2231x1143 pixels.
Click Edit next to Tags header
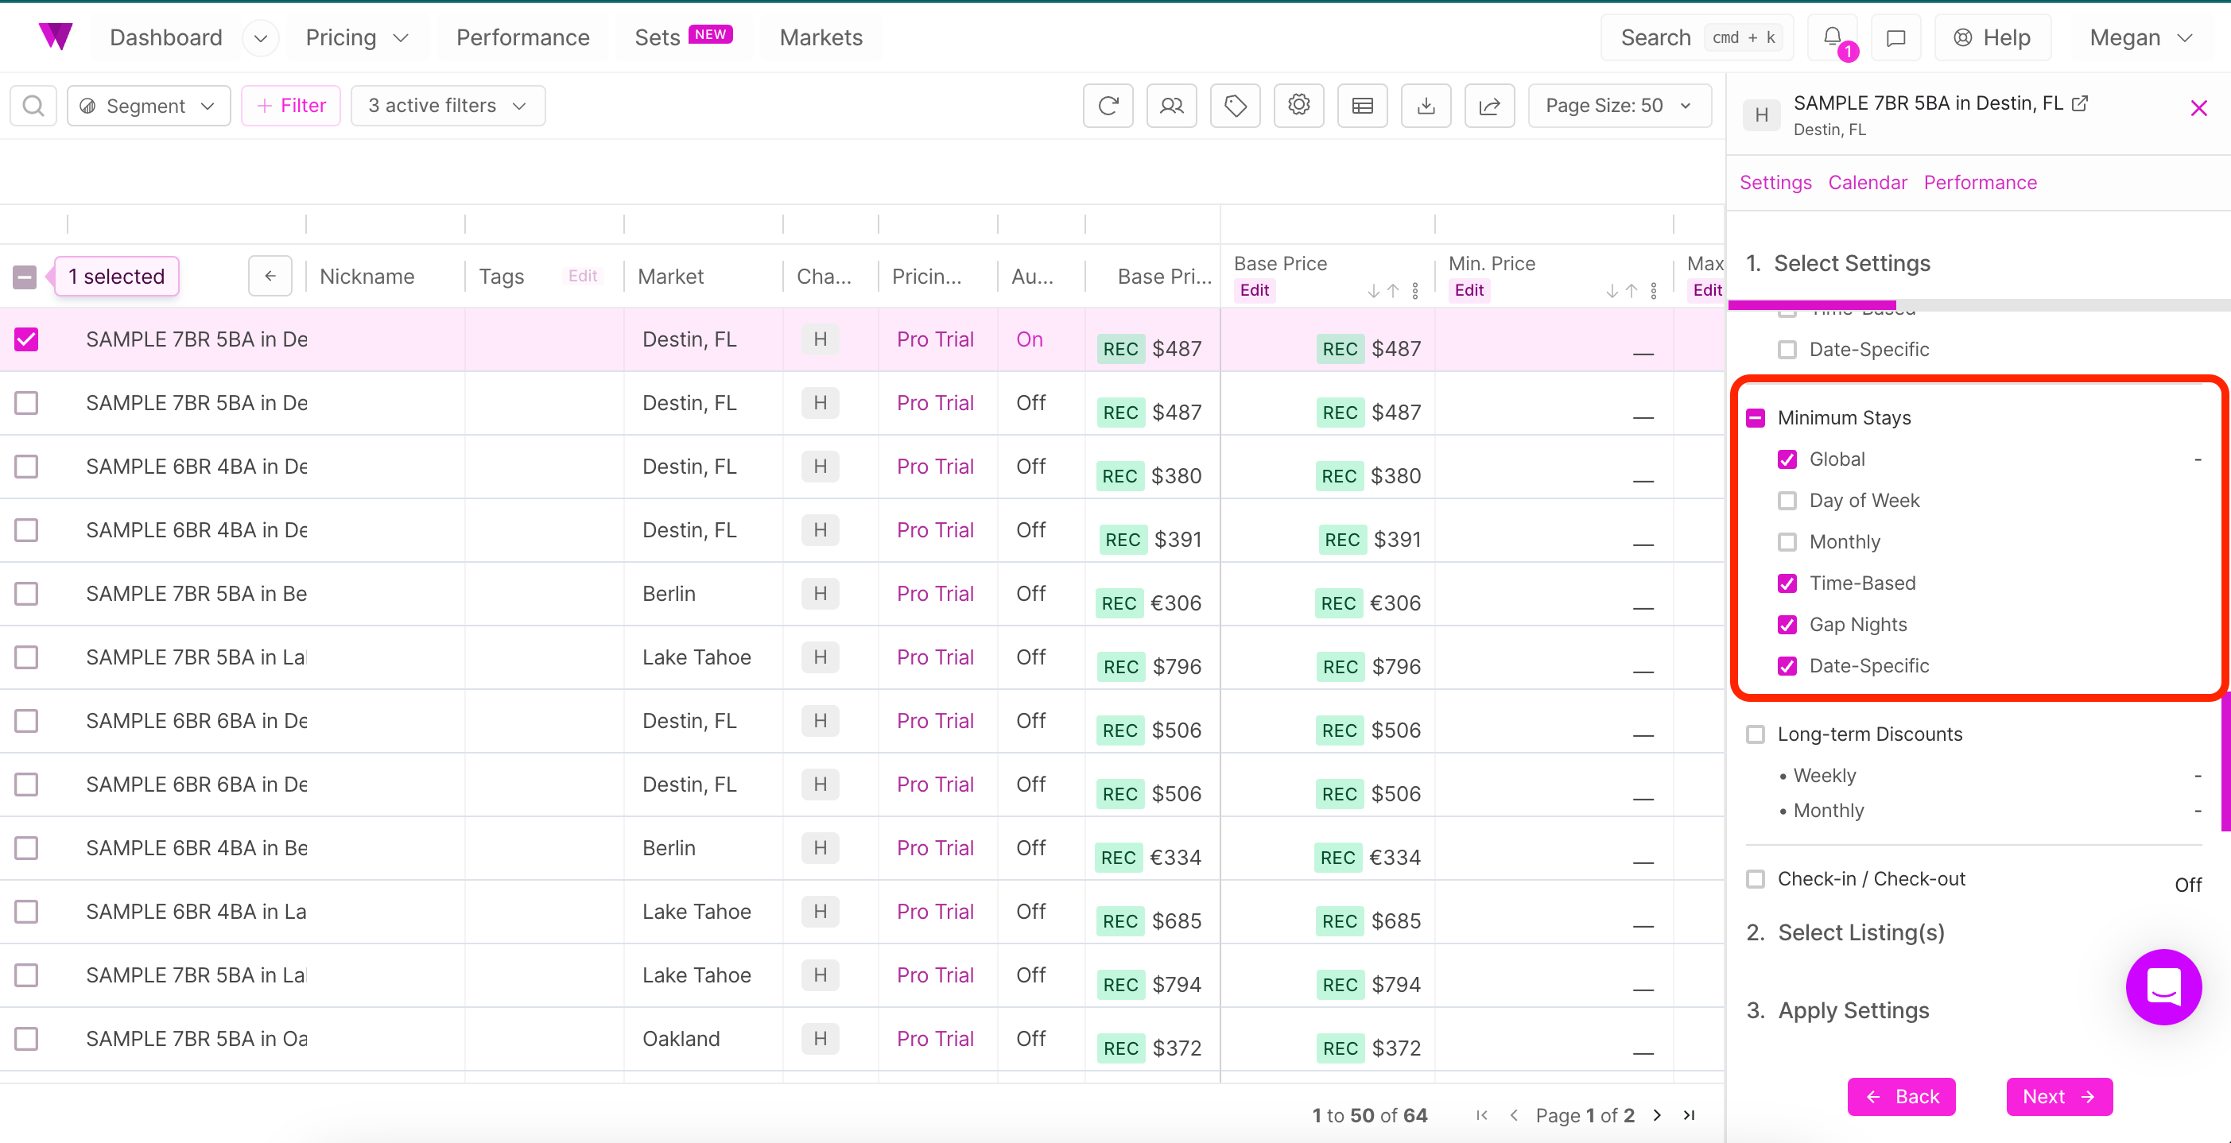[x=582, y=277]
